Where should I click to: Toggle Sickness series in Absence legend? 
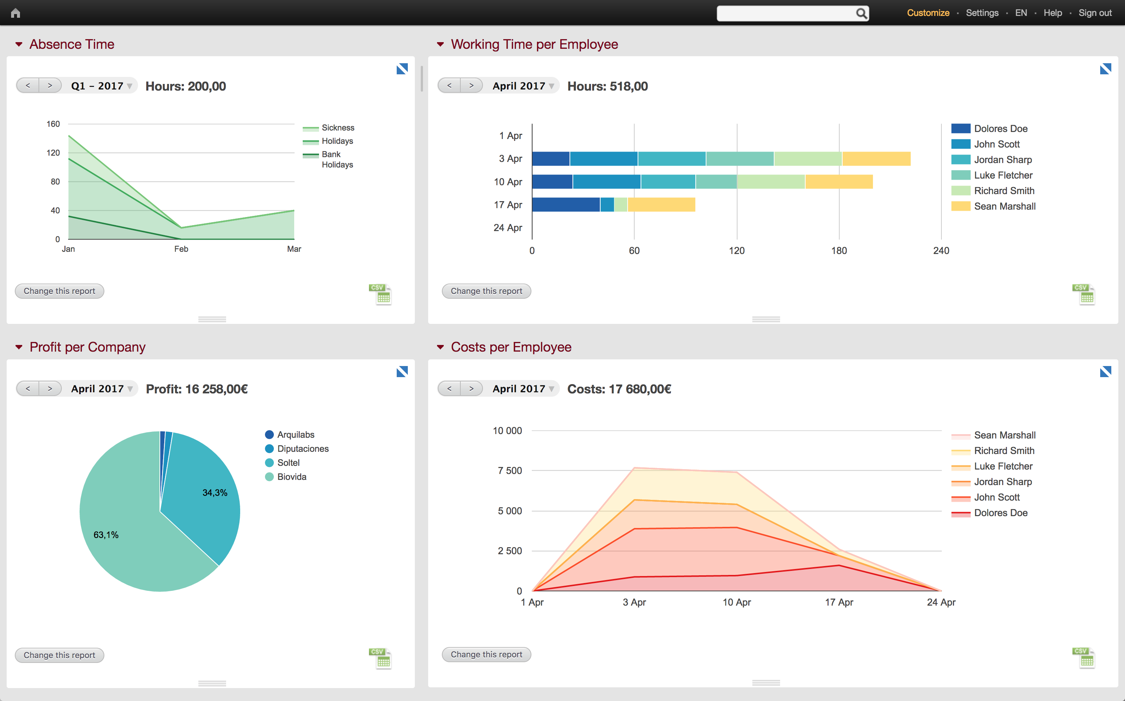point(337,128)
